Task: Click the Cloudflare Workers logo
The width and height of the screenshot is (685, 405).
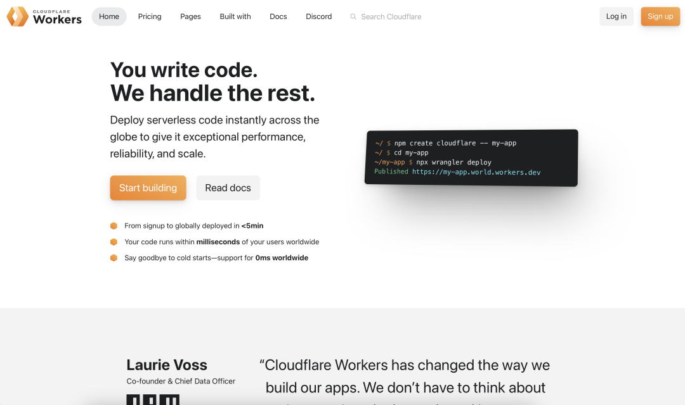Action: (x=44, y=16)
